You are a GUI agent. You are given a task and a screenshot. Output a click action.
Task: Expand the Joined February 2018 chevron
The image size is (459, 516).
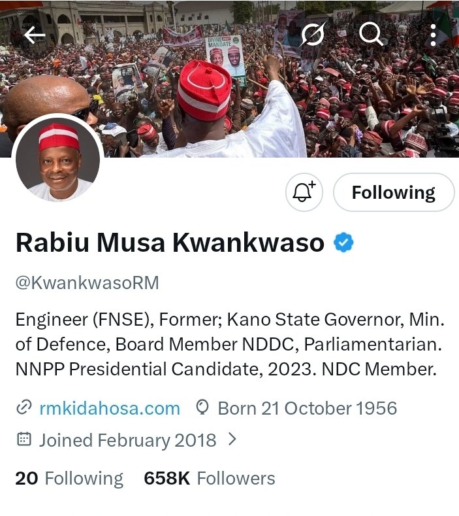[x=232, y=439]
